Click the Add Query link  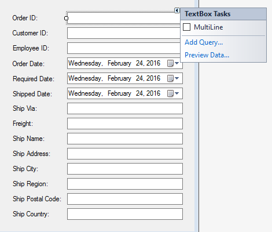click(204, 42)
